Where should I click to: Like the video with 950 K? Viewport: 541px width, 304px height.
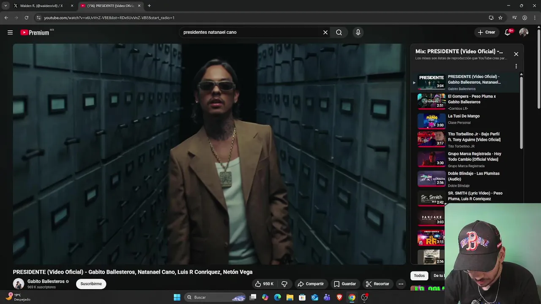[264, 284]
